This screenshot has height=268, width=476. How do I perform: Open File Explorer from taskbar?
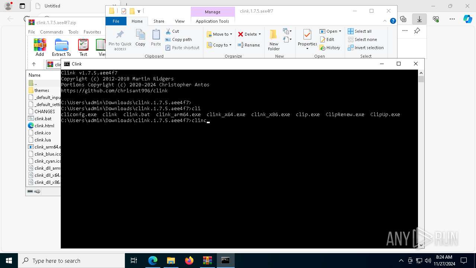coord(171,261)
